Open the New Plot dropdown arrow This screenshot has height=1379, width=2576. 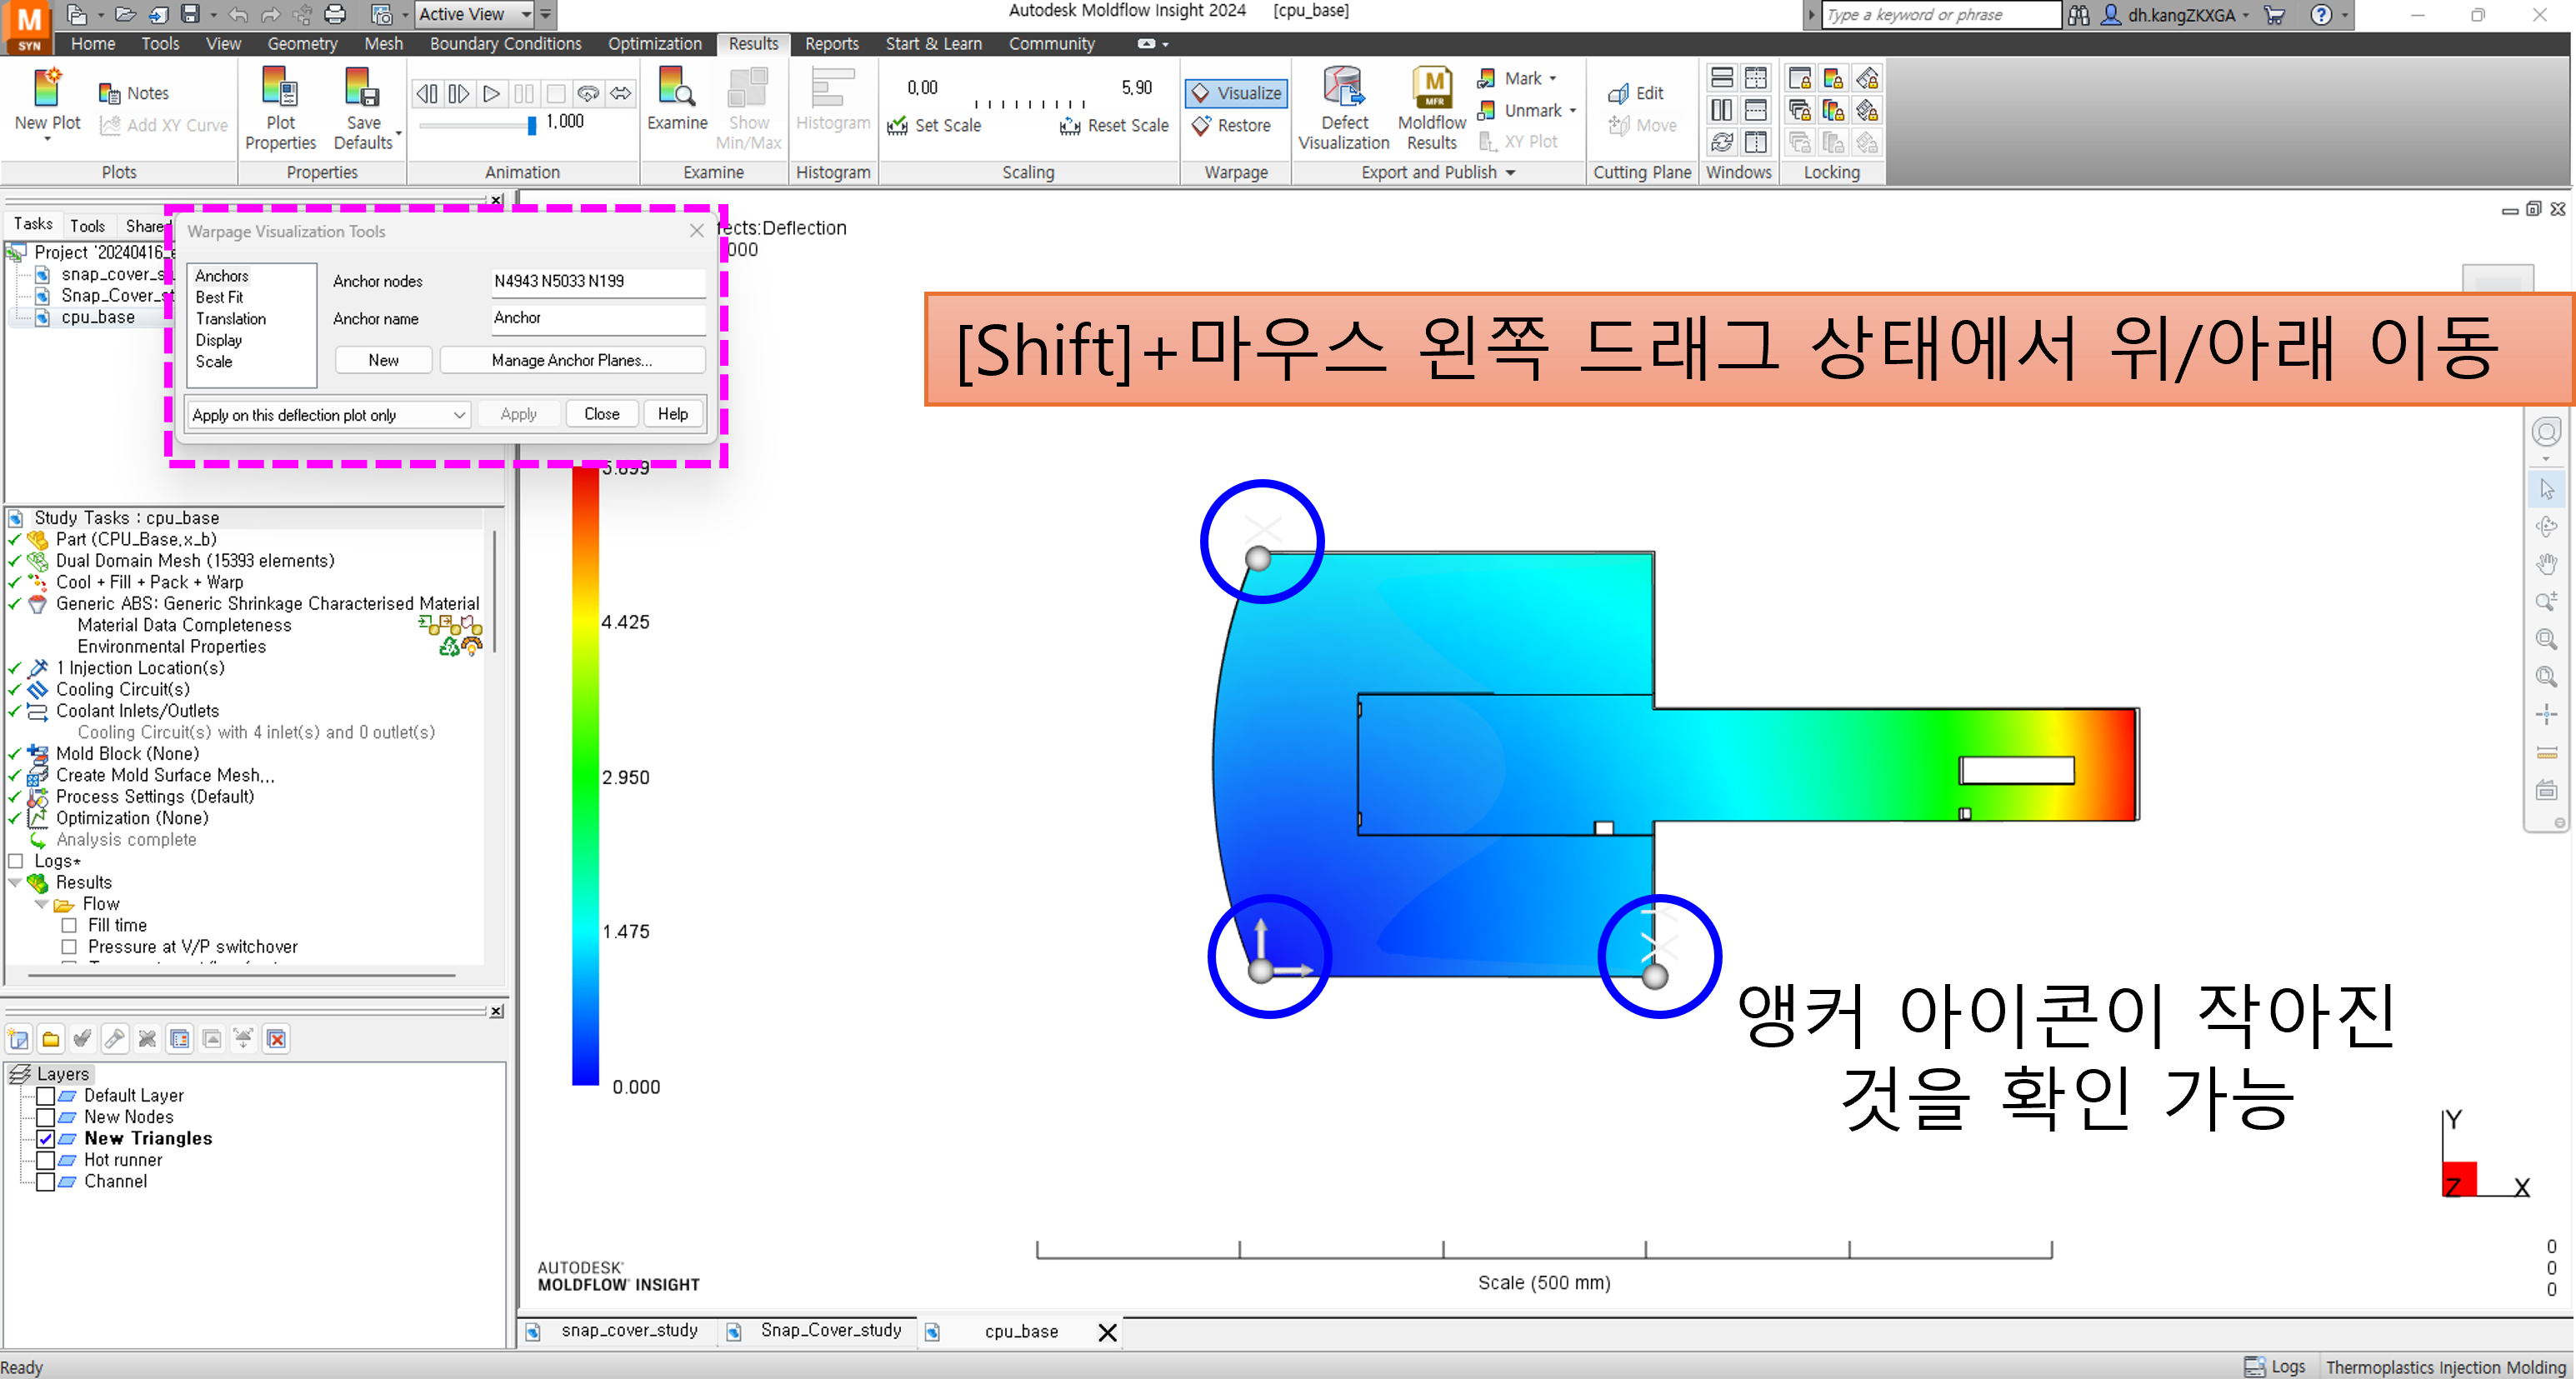pos(47,139)
